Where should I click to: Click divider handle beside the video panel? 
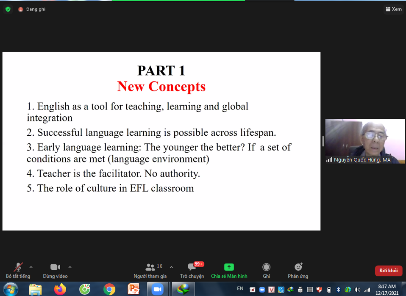(323, 141)
